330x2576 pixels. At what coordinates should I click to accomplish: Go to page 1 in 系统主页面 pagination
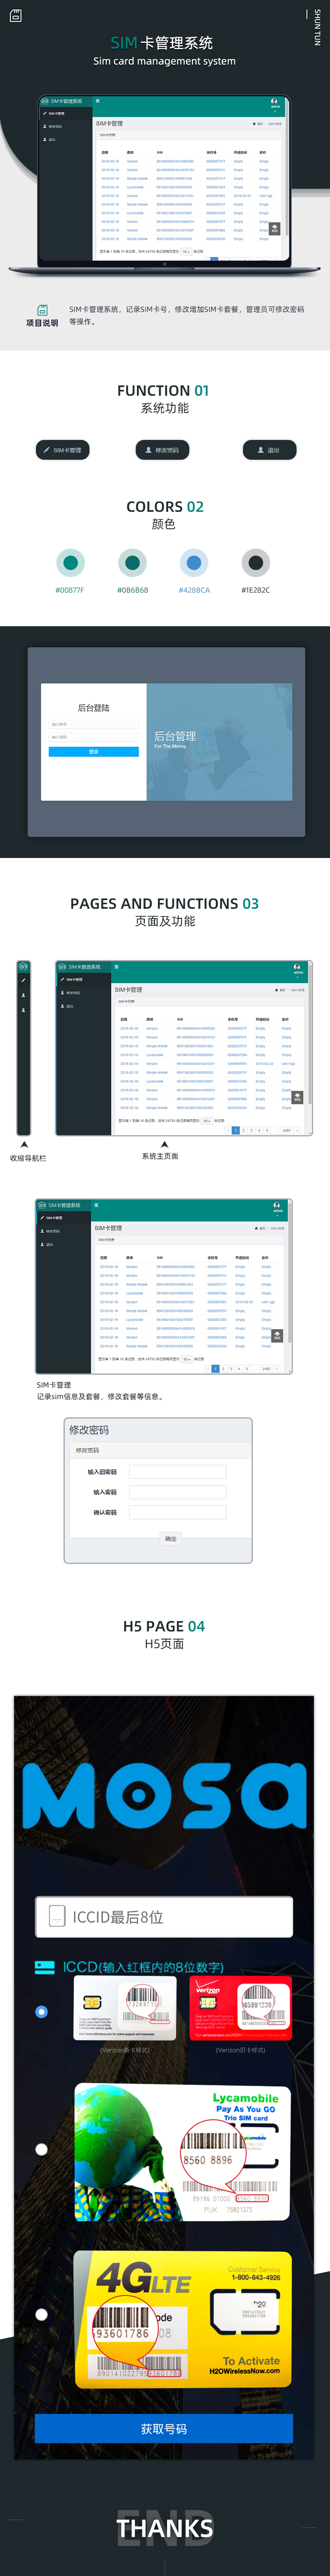235,1130
